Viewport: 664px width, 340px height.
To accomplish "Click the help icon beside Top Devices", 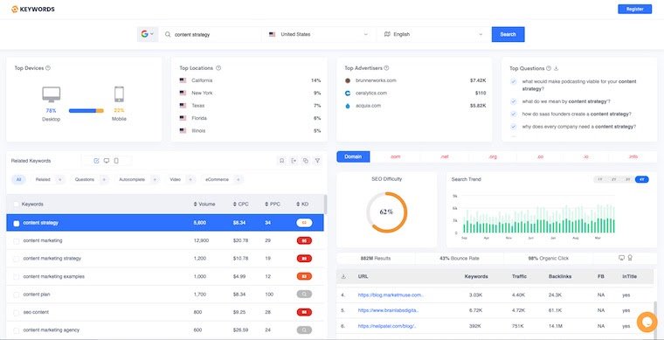I will point(48,68).
